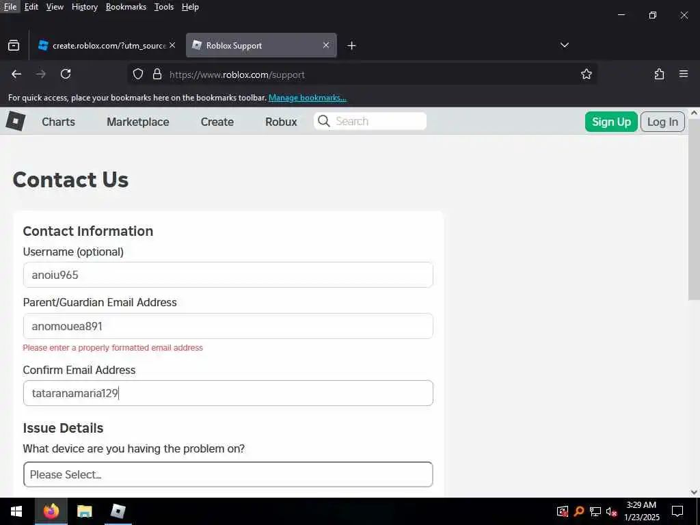The width and height of the screenshot is (700, 525).
Task: Open the Help menu
Action: click(190, 7)
